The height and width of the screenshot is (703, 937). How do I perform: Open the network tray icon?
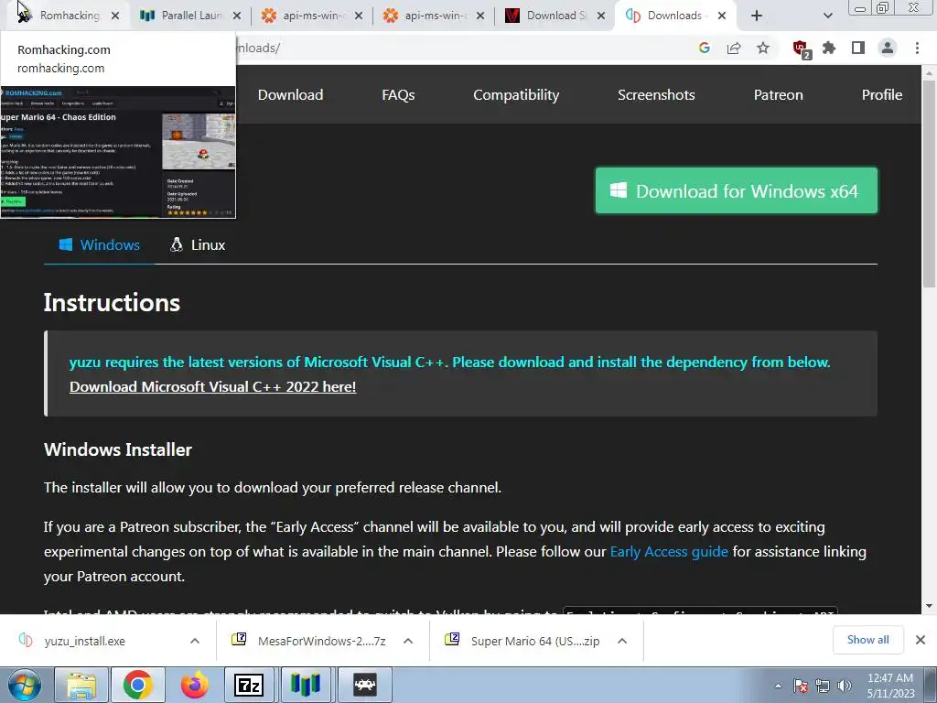coord(823,686)
